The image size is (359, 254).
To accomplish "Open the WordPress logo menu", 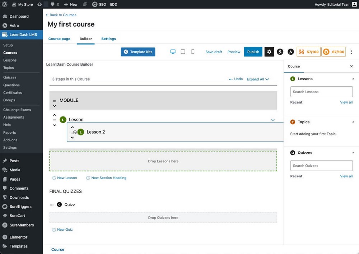I will [x=5, y=4].
